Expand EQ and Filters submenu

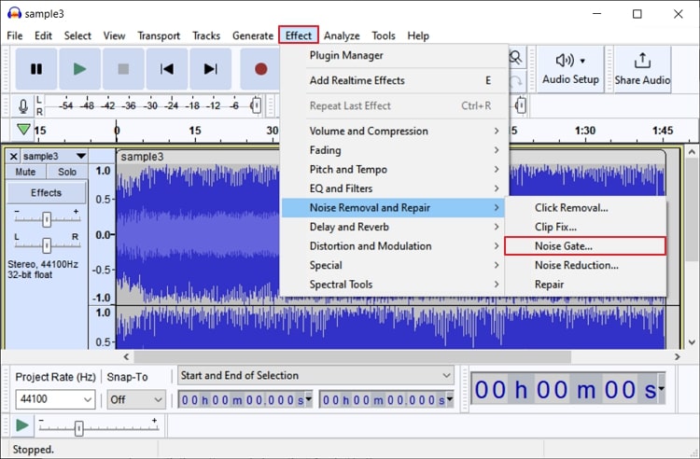pos(395,188)
